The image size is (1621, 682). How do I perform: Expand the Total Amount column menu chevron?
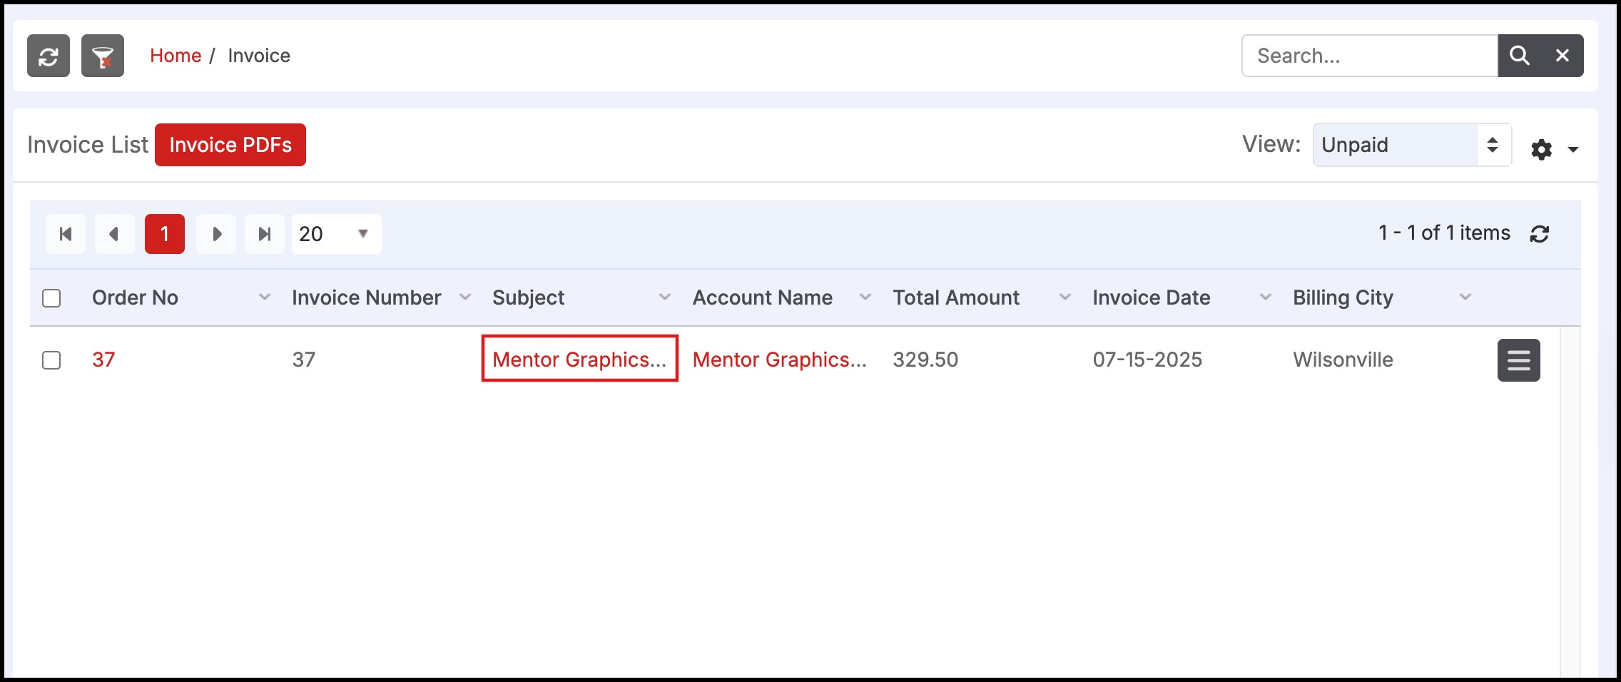(x=1065, y=297)
